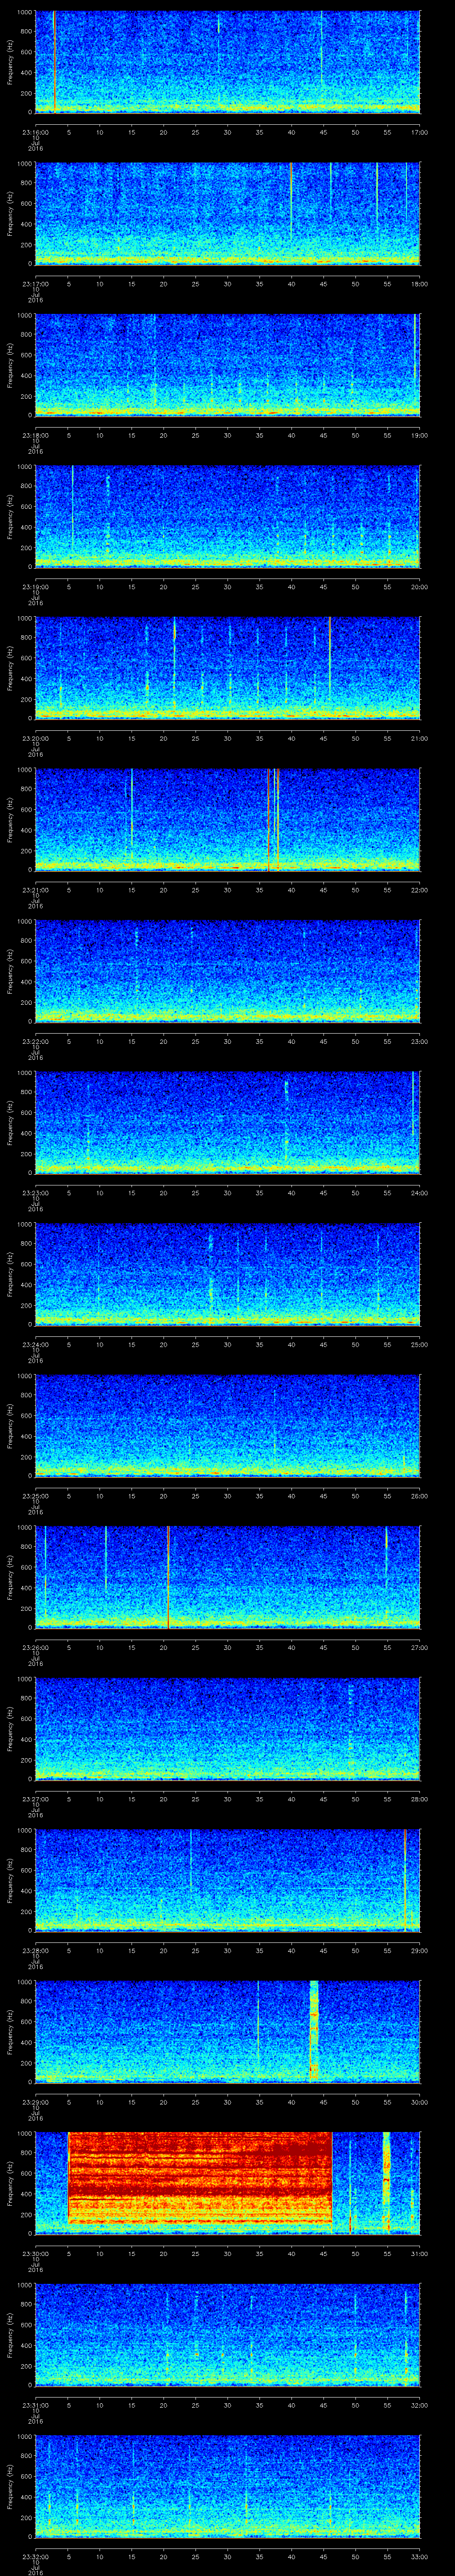Image resolution: width=455 pixels, height=2576 pixels.
Task: Select the spectrogram panel starting at 23:31:00
Action: coord(227,2335)
